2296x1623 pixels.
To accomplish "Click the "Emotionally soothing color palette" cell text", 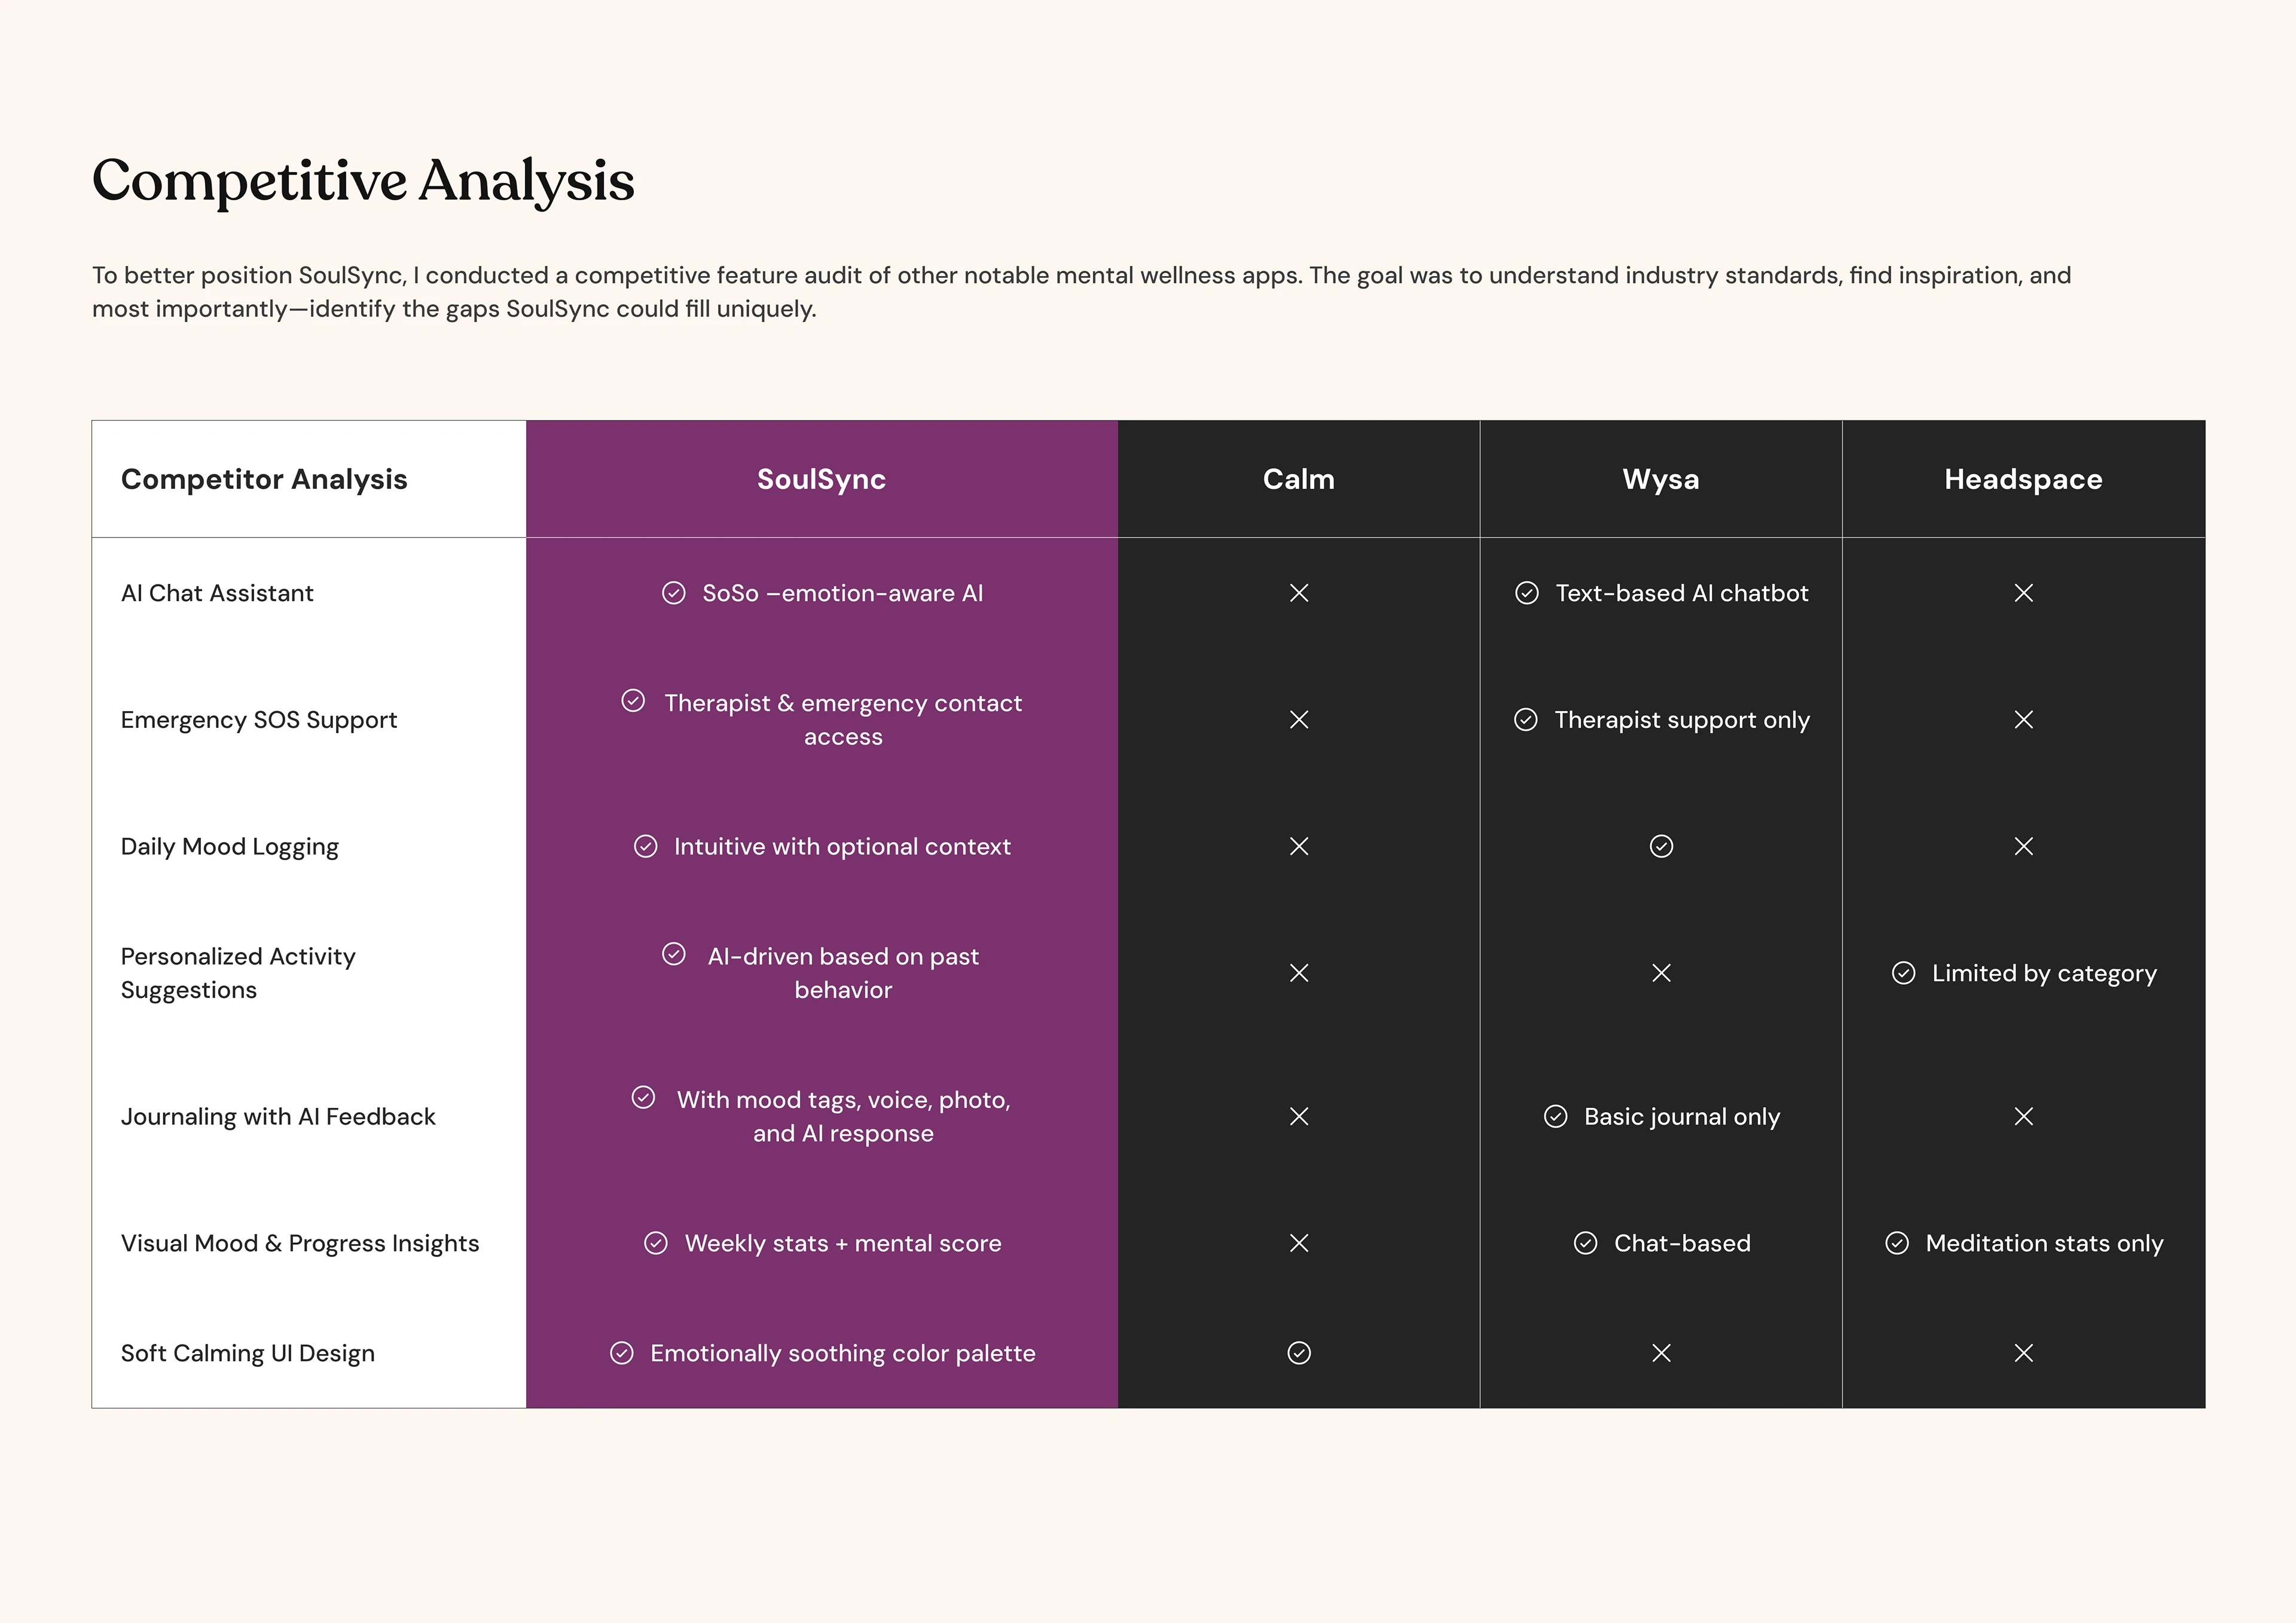I will [842, 1353].
